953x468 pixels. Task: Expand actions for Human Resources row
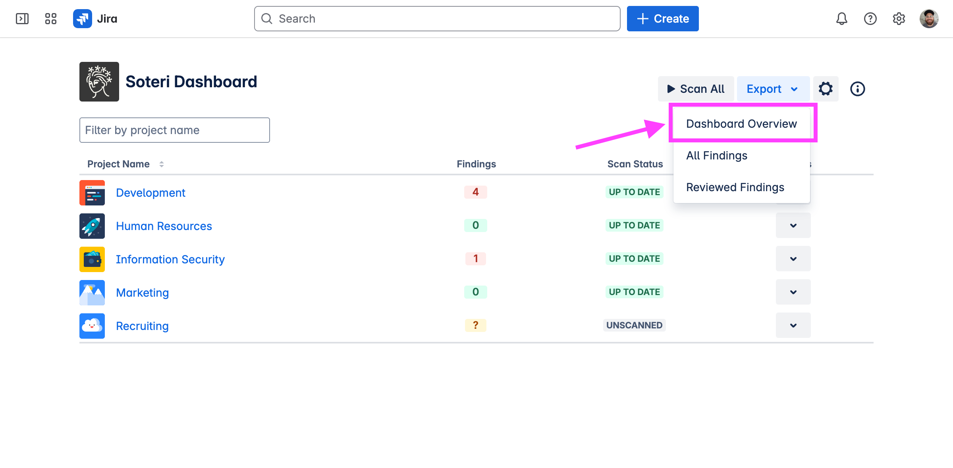tap(793, 225)
